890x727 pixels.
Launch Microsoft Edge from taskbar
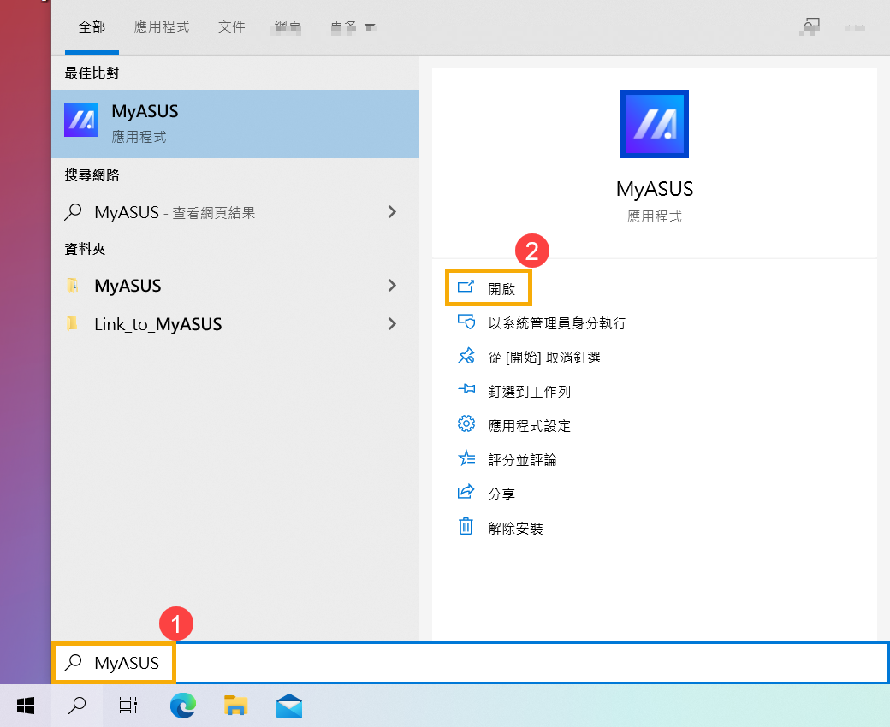pos(183,706)
